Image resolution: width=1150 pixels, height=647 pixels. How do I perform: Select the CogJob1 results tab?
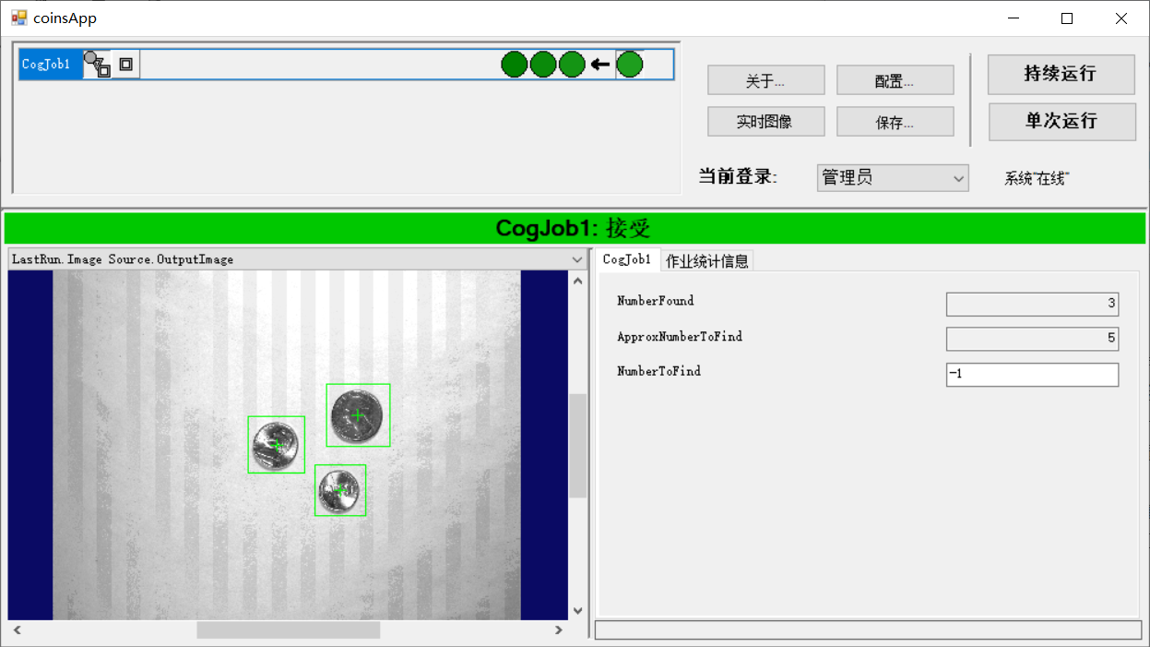point(627,259)
